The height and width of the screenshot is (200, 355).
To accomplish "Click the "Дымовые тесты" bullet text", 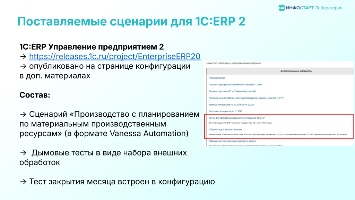I will pyautogui.click(x=109, y=153).
